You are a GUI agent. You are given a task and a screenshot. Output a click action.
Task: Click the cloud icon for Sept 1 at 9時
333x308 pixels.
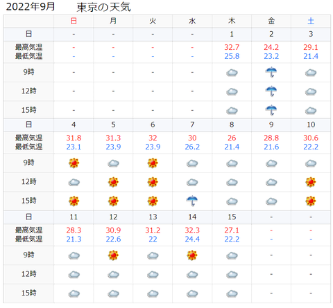pyautogui.click(x=232, y=73)
